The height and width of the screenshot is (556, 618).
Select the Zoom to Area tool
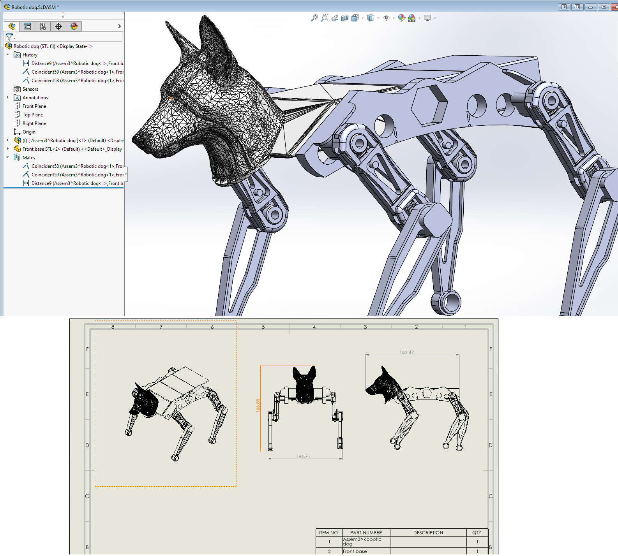(324, 18)
